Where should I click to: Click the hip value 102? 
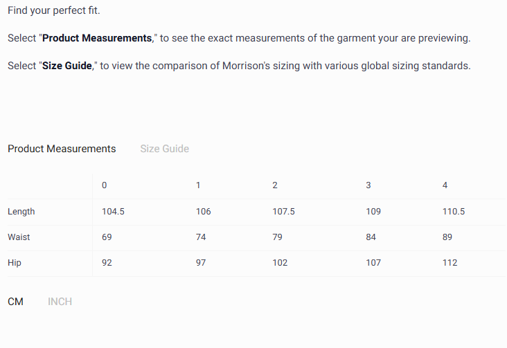tap(280, 263)
